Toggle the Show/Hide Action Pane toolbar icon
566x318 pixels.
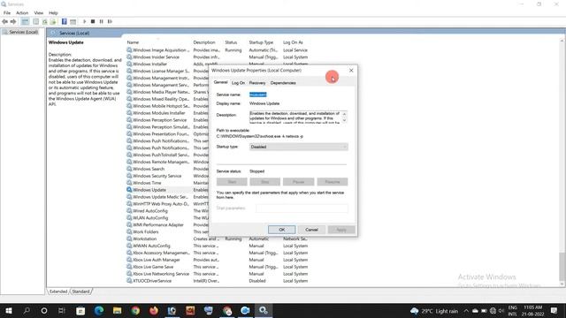[x=73, y=21]
